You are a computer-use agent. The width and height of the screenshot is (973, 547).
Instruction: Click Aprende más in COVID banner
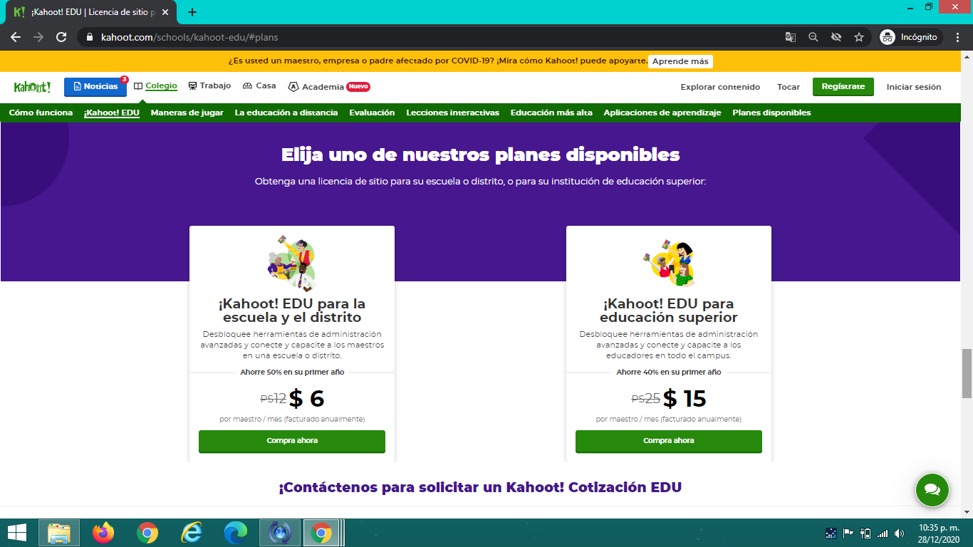click(x=680, y=61)
